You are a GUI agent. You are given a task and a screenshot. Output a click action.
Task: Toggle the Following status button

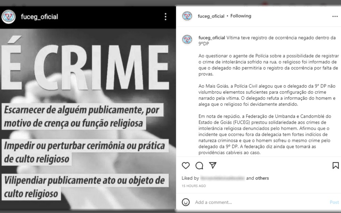(241, 16)
